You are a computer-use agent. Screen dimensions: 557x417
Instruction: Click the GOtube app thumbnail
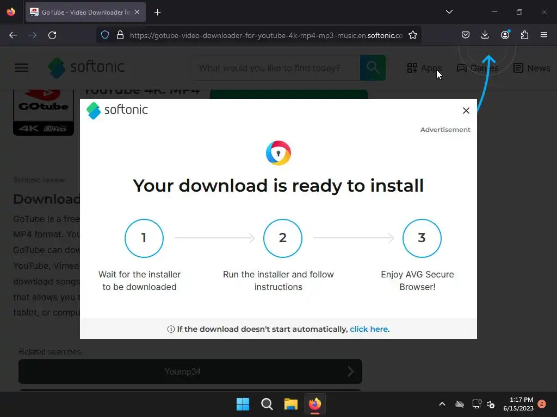44,112
